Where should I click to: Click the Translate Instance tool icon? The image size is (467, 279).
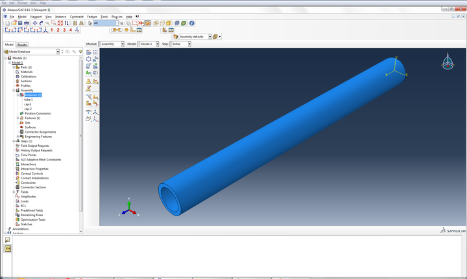pos(95,59)
